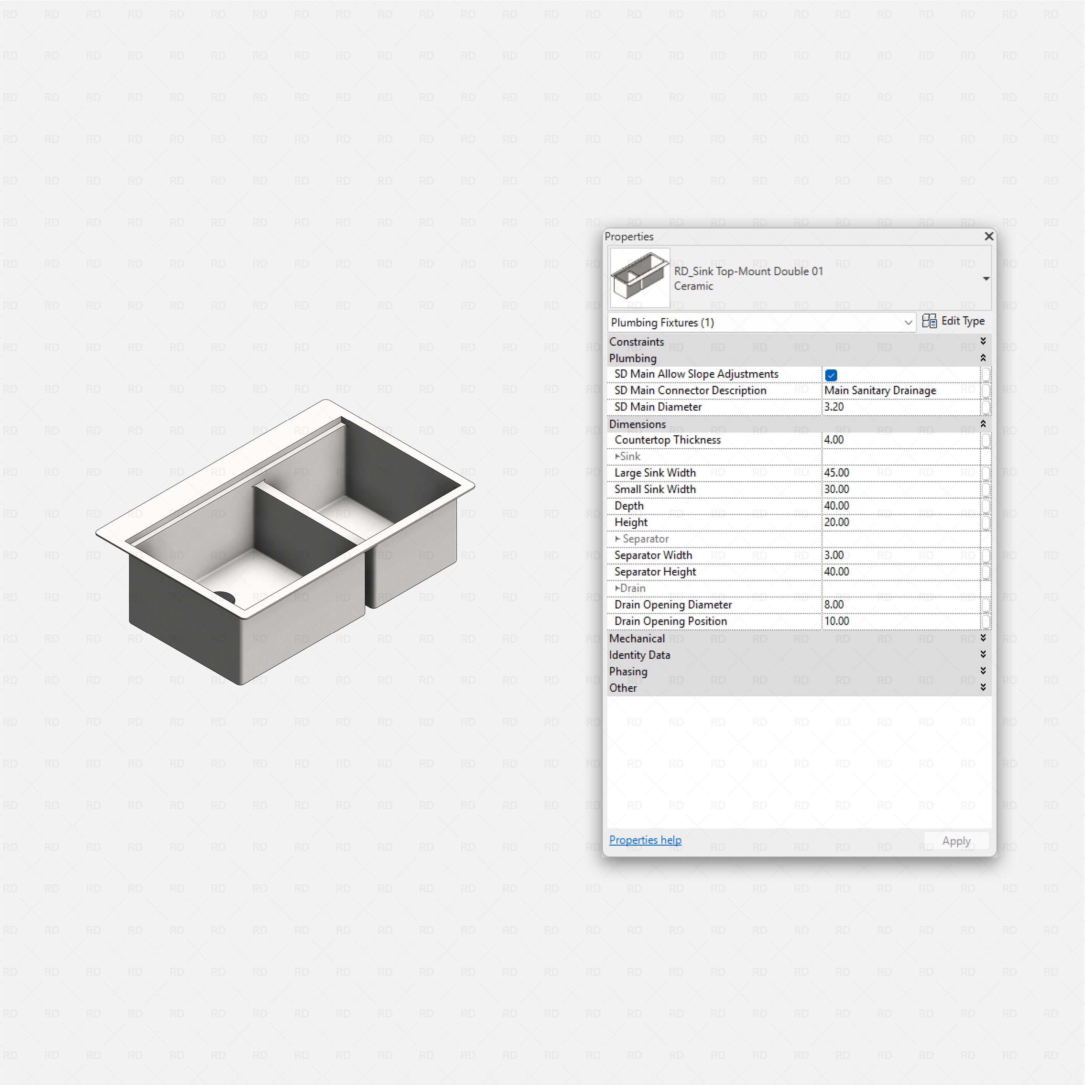Expand the Identity Data section
The image size is (1085, 1085).
point(983,654)
